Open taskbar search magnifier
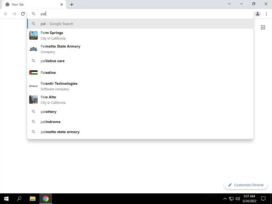 click(x=19, y=199)
